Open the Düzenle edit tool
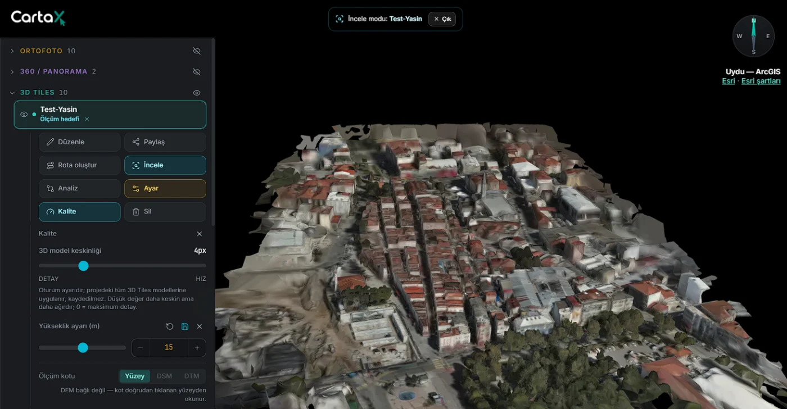 [x=79, y=142]
